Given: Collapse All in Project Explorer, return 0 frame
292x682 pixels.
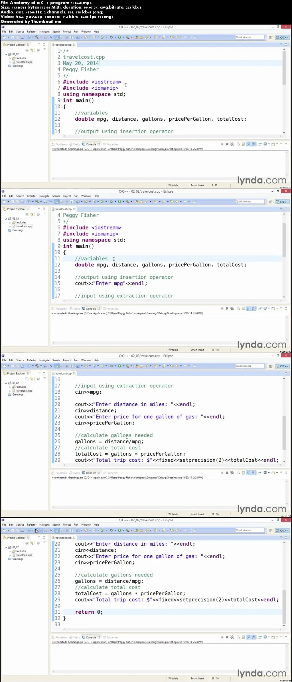Looking at the screenshot, I should [27, 543].
